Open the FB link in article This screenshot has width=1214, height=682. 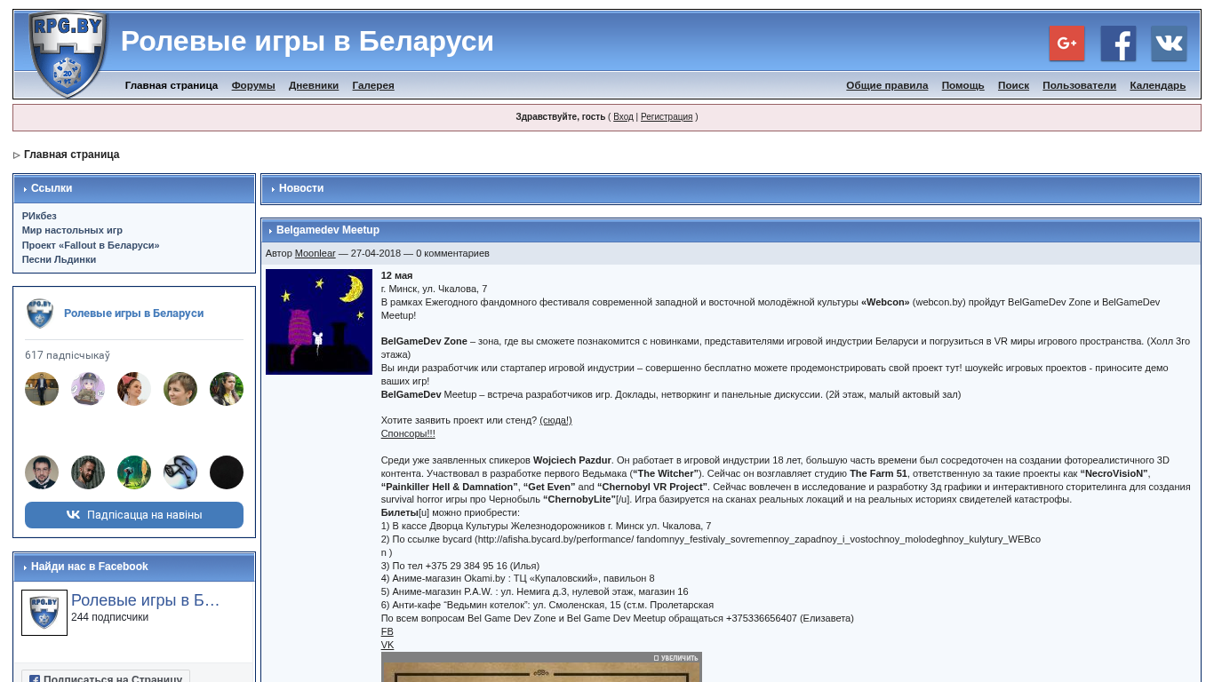[387, 631]
